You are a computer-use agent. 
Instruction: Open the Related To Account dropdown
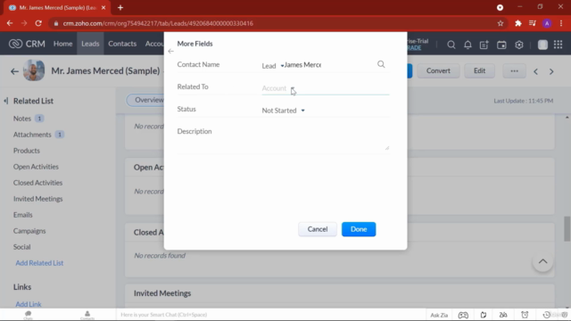pos(278,88)
